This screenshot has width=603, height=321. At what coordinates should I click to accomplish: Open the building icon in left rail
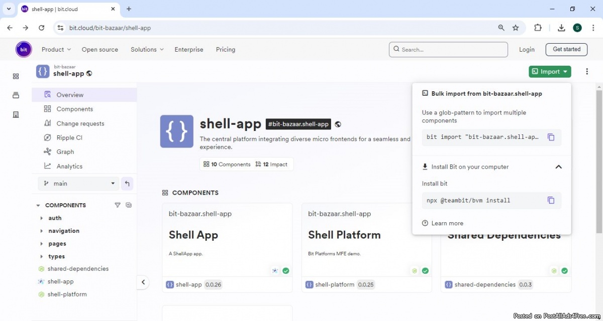coord(16,114)
